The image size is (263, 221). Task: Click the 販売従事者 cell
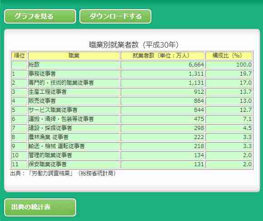(74, 101)
